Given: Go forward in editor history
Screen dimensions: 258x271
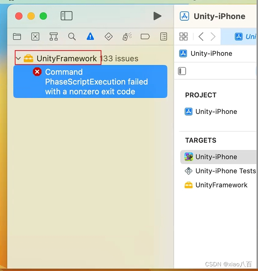Looking at the screenshot, I should coord(213,37).
